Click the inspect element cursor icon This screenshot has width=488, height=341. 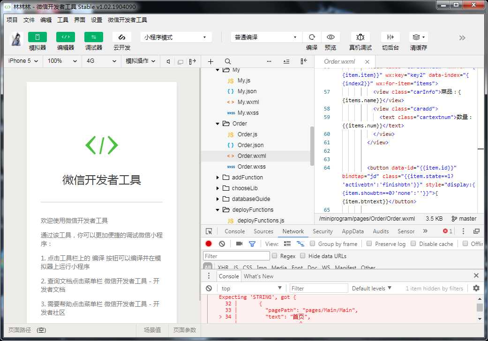[x=209, y=231]
